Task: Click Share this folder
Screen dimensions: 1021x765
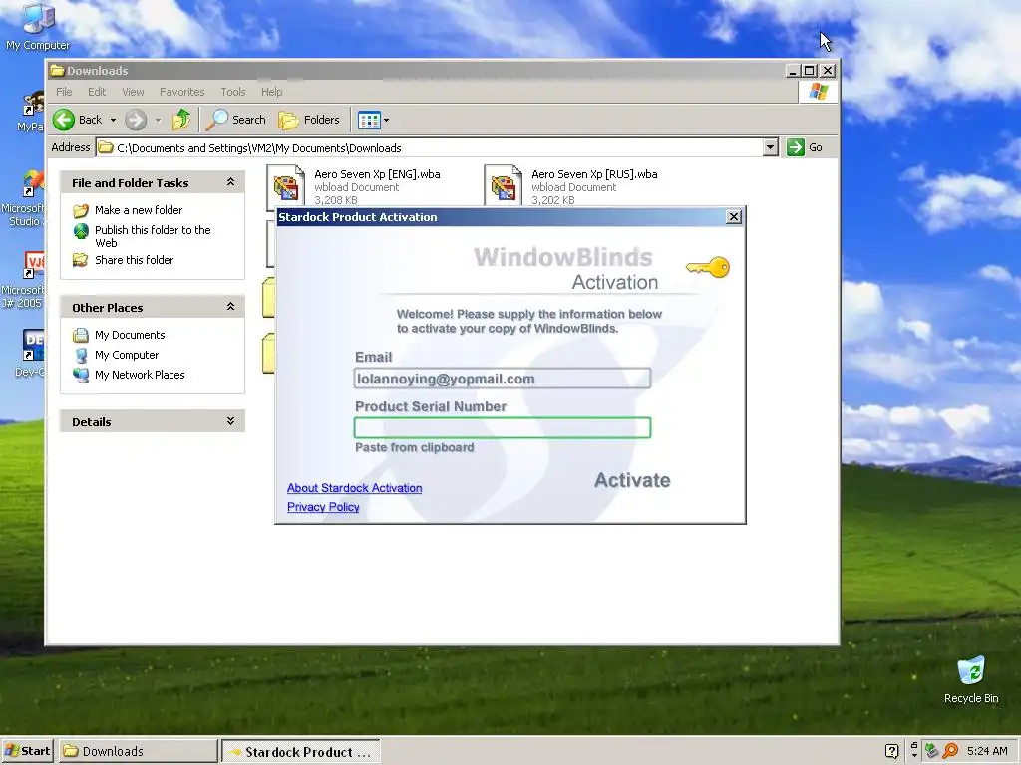Action: click(135, 260)
